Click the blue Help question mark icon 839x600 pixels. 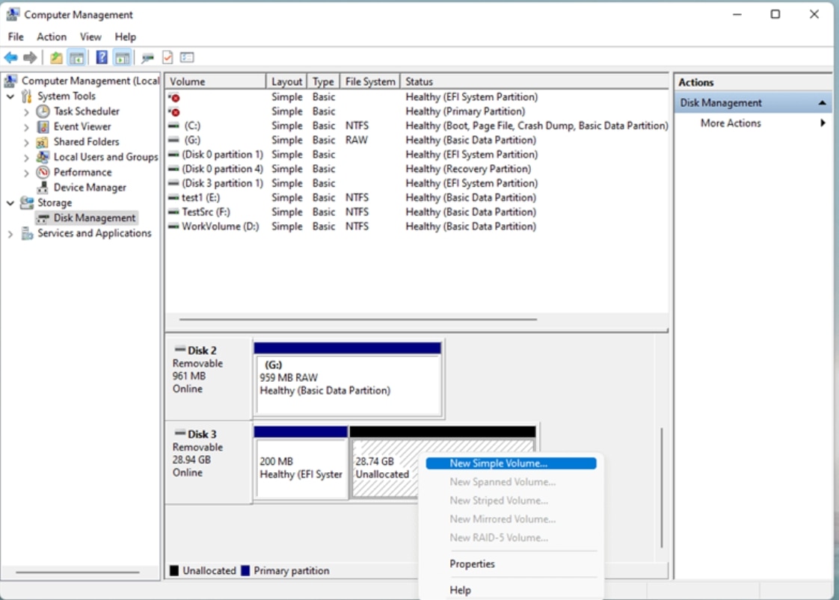tap(102, 58)
